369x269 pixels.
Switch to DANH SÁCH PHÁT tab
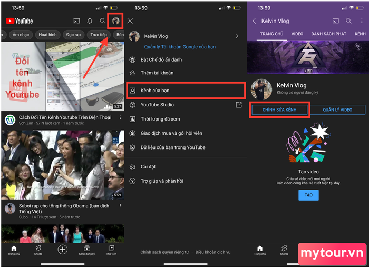328,34
